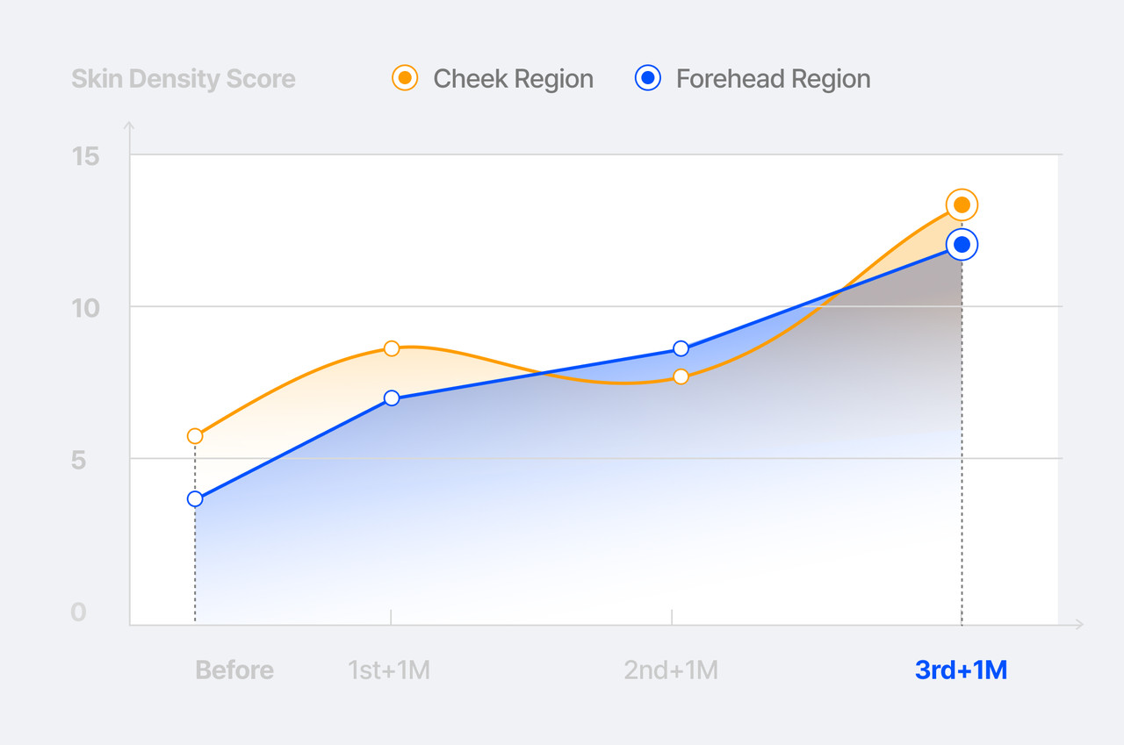
Task: Click the blue Forehead Region legend marker
Action: [x=647, y=78]
